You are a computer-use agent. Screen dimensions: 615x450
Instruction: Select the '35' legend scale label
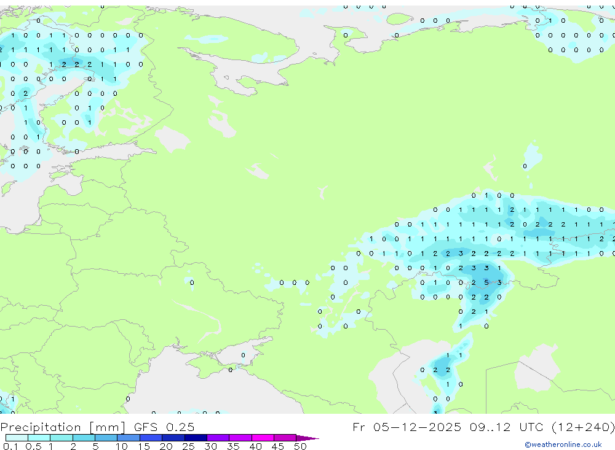(233, 446)
